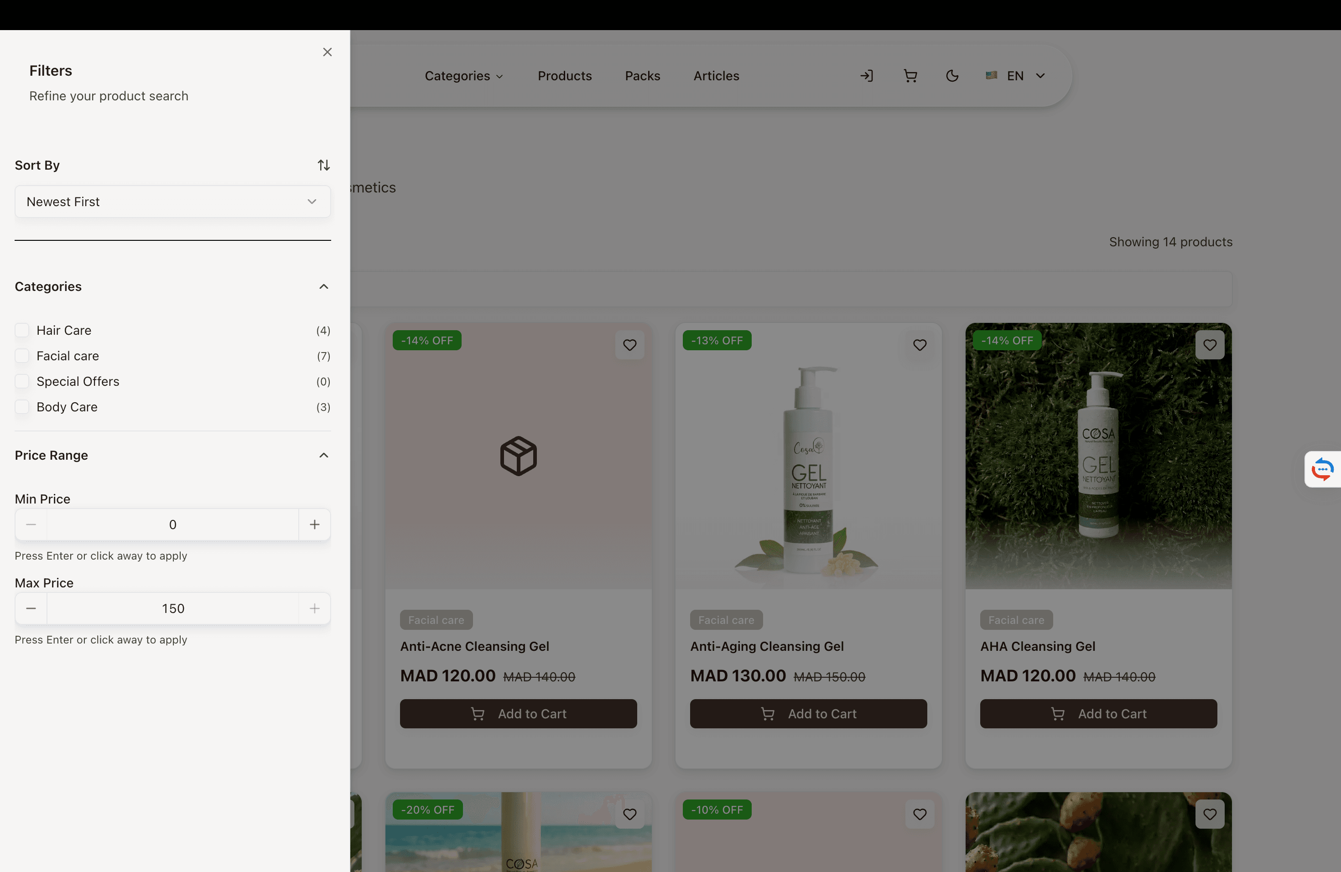Click the Facial care count (7)
The height and width of the screenshot is (872, 1341).
[x=323, y=356]
